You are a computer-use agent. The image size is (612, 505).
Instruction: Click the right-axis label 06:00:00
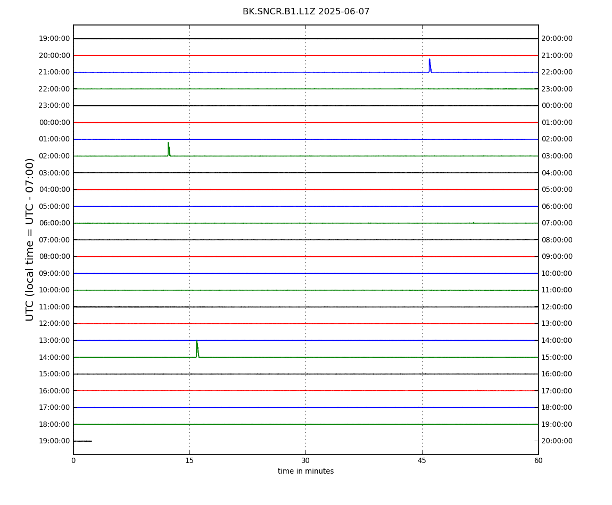click(557, 206)
